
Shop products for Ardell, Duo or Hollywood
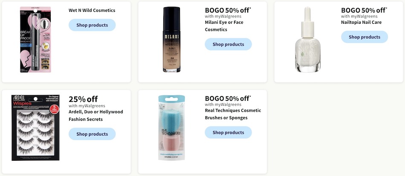[x=92, y=134]
